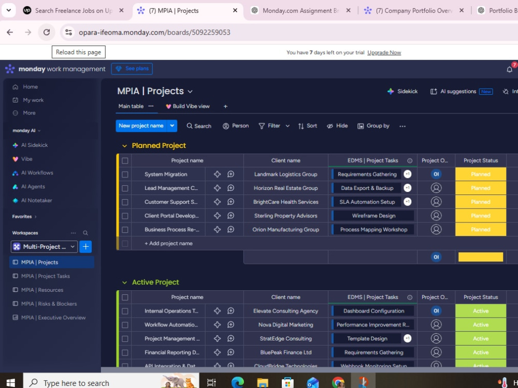
Task: Switch to Monday.com Assignment browser tab
Action: pos(300,10)
